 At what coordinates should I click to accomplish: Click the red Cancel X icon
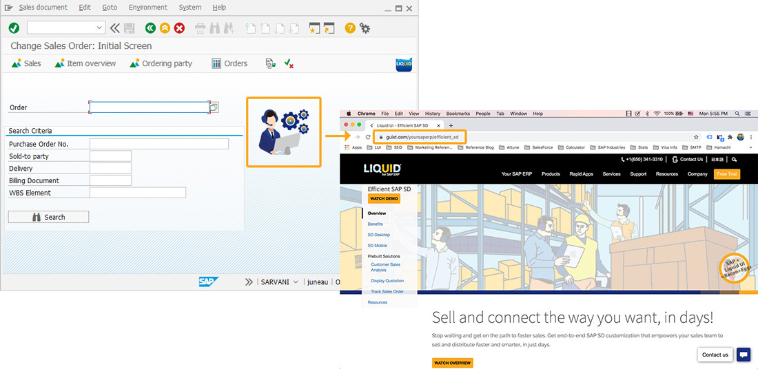coord(179,28)
